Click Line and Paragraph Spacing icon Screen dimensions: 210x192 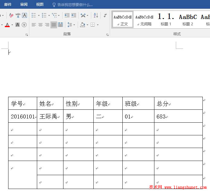[70, 25]
